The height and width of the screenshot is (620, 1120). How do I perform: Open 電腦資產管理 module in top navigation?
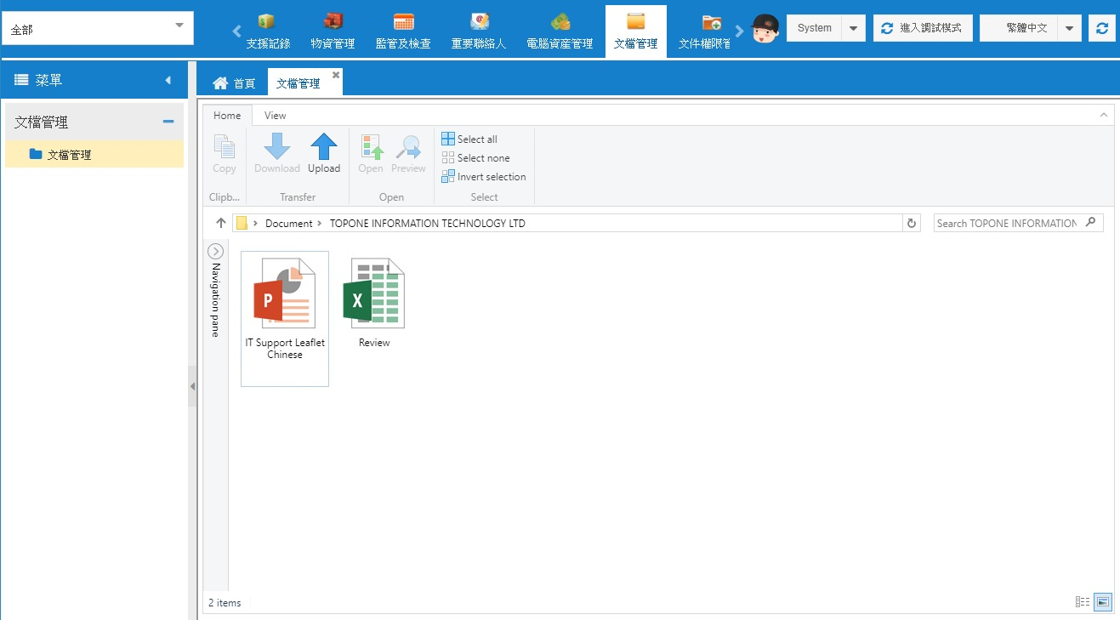click(x=560, y=31)
